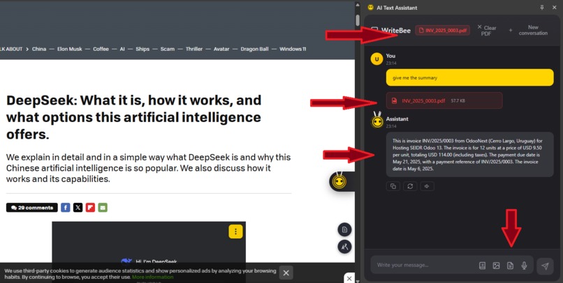Clear the attached PDF

487,31
